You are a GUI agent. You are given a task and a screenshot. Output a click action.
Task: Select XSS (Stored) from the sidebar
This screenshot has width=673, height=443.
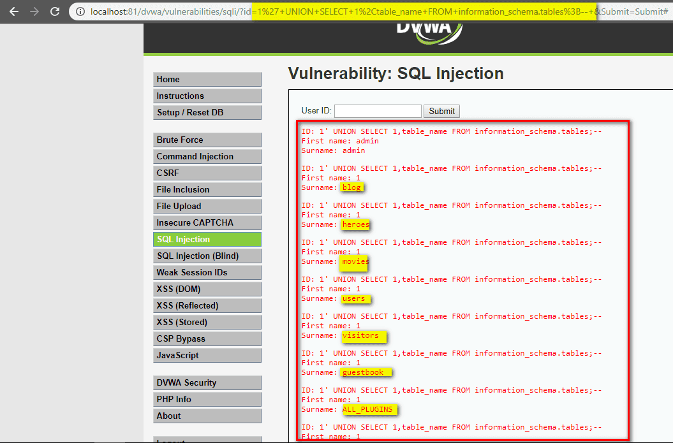pyautogui.click(x=207, y=322)
